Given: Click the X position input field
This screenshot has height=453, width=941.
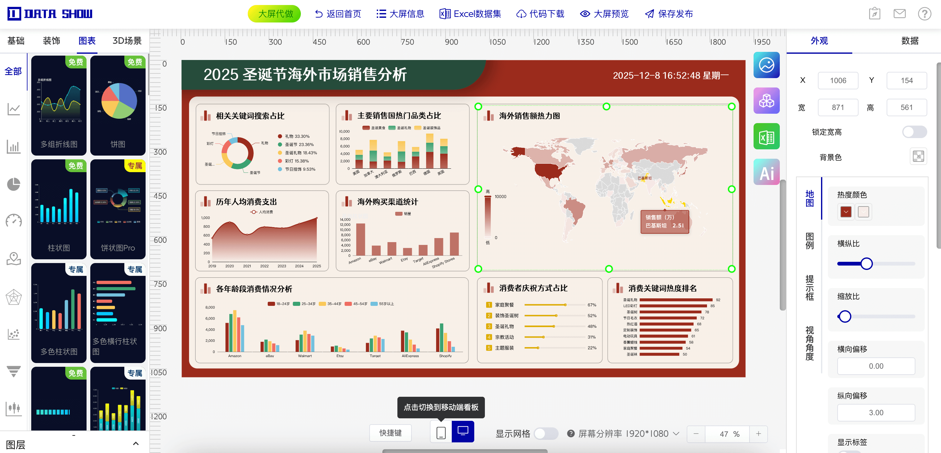Looking at the screenshot, I should click(x=838, y=80).
